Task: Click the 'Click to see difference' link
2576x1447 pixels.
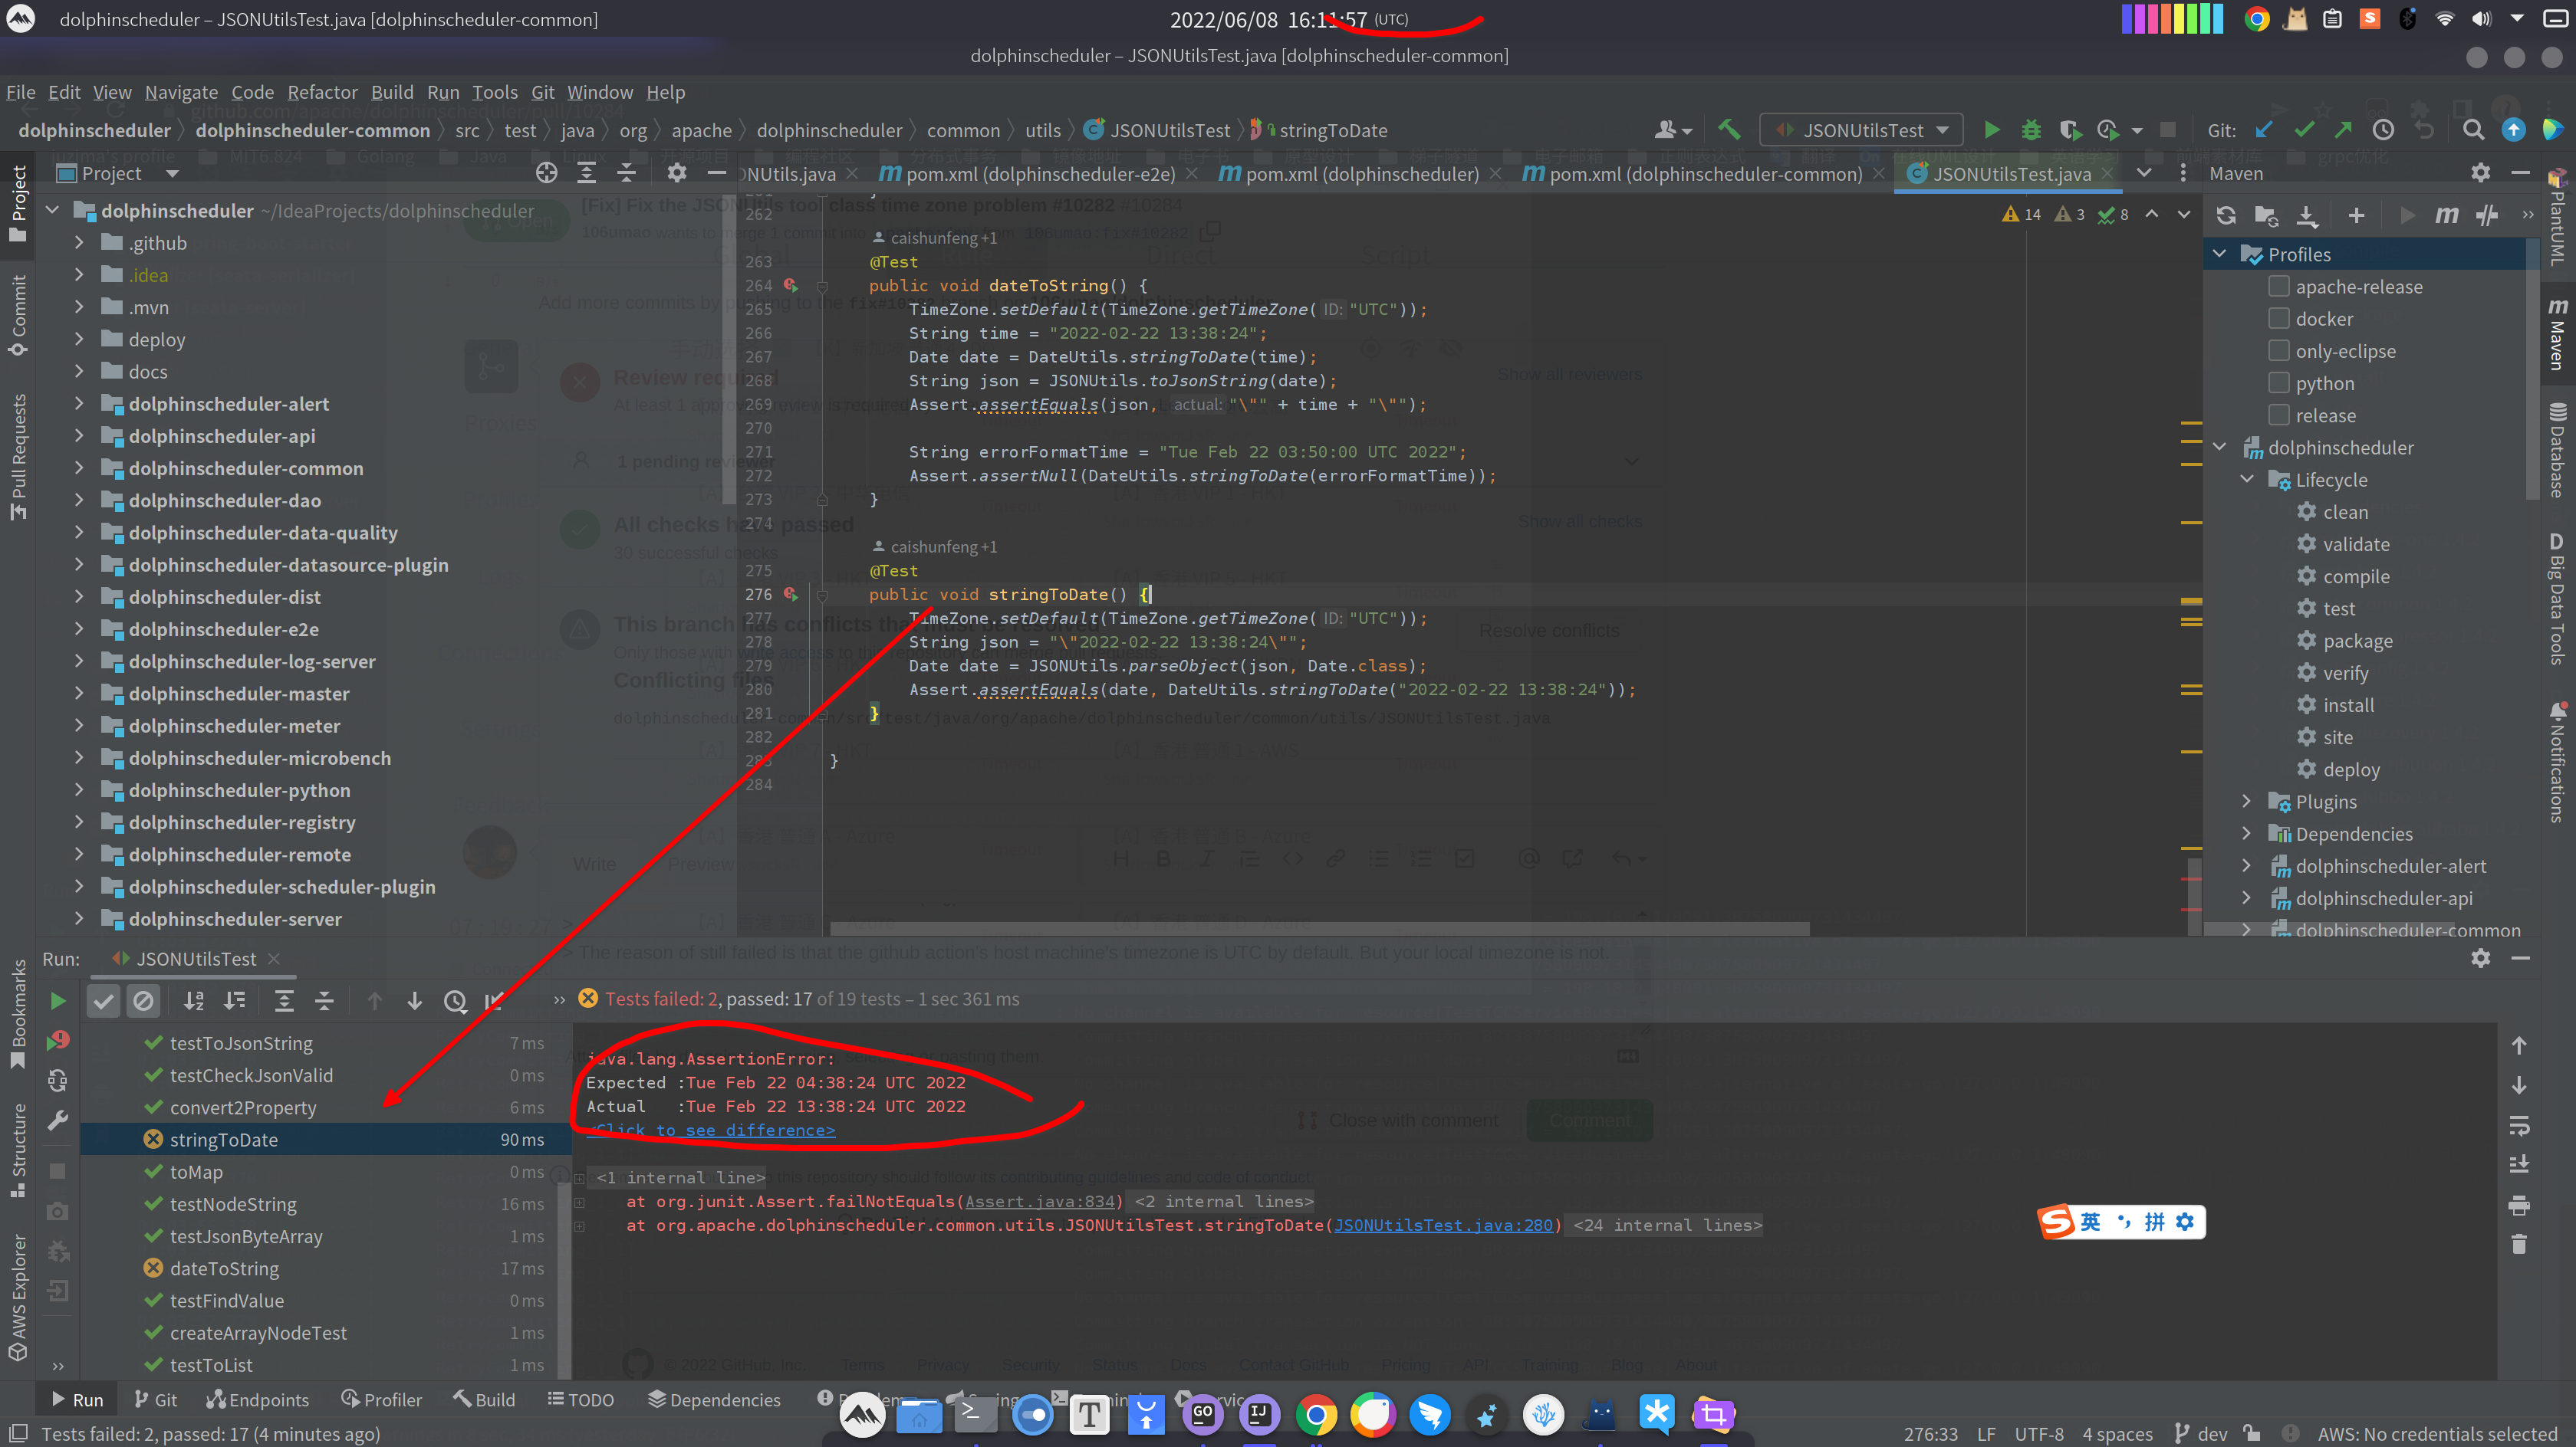Action: pyautogui.click(x=711, y=1130)
